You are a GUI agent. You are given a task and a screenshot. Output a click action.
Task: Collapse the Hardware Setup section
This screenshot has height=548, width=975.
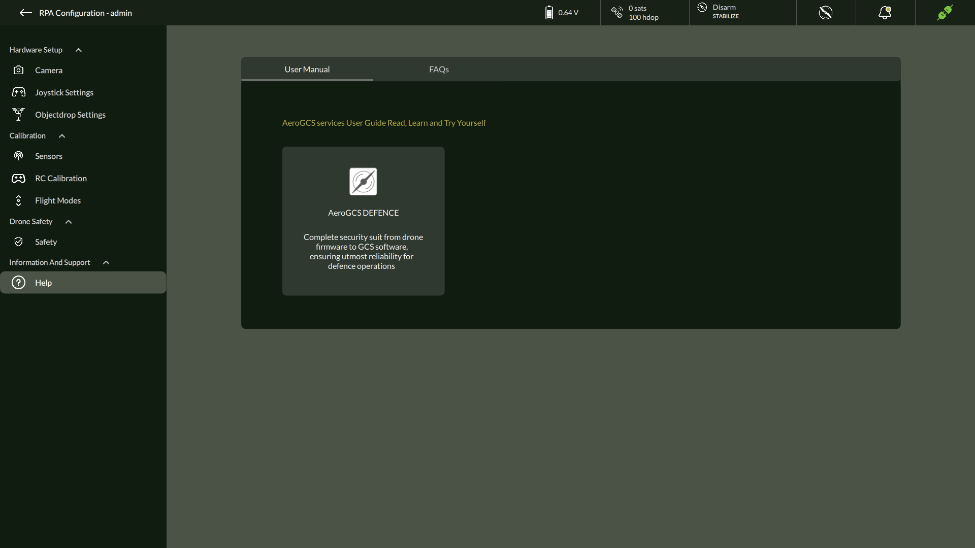(x=79, y=50)
